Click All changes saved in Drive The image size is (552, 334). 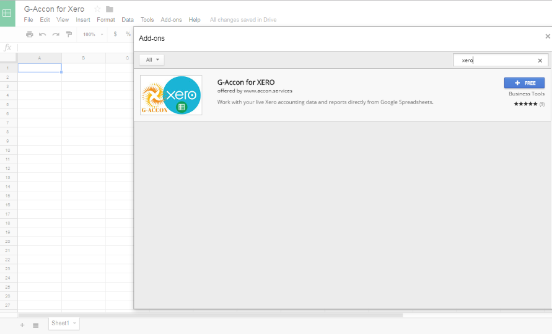[x=243, y=20]
